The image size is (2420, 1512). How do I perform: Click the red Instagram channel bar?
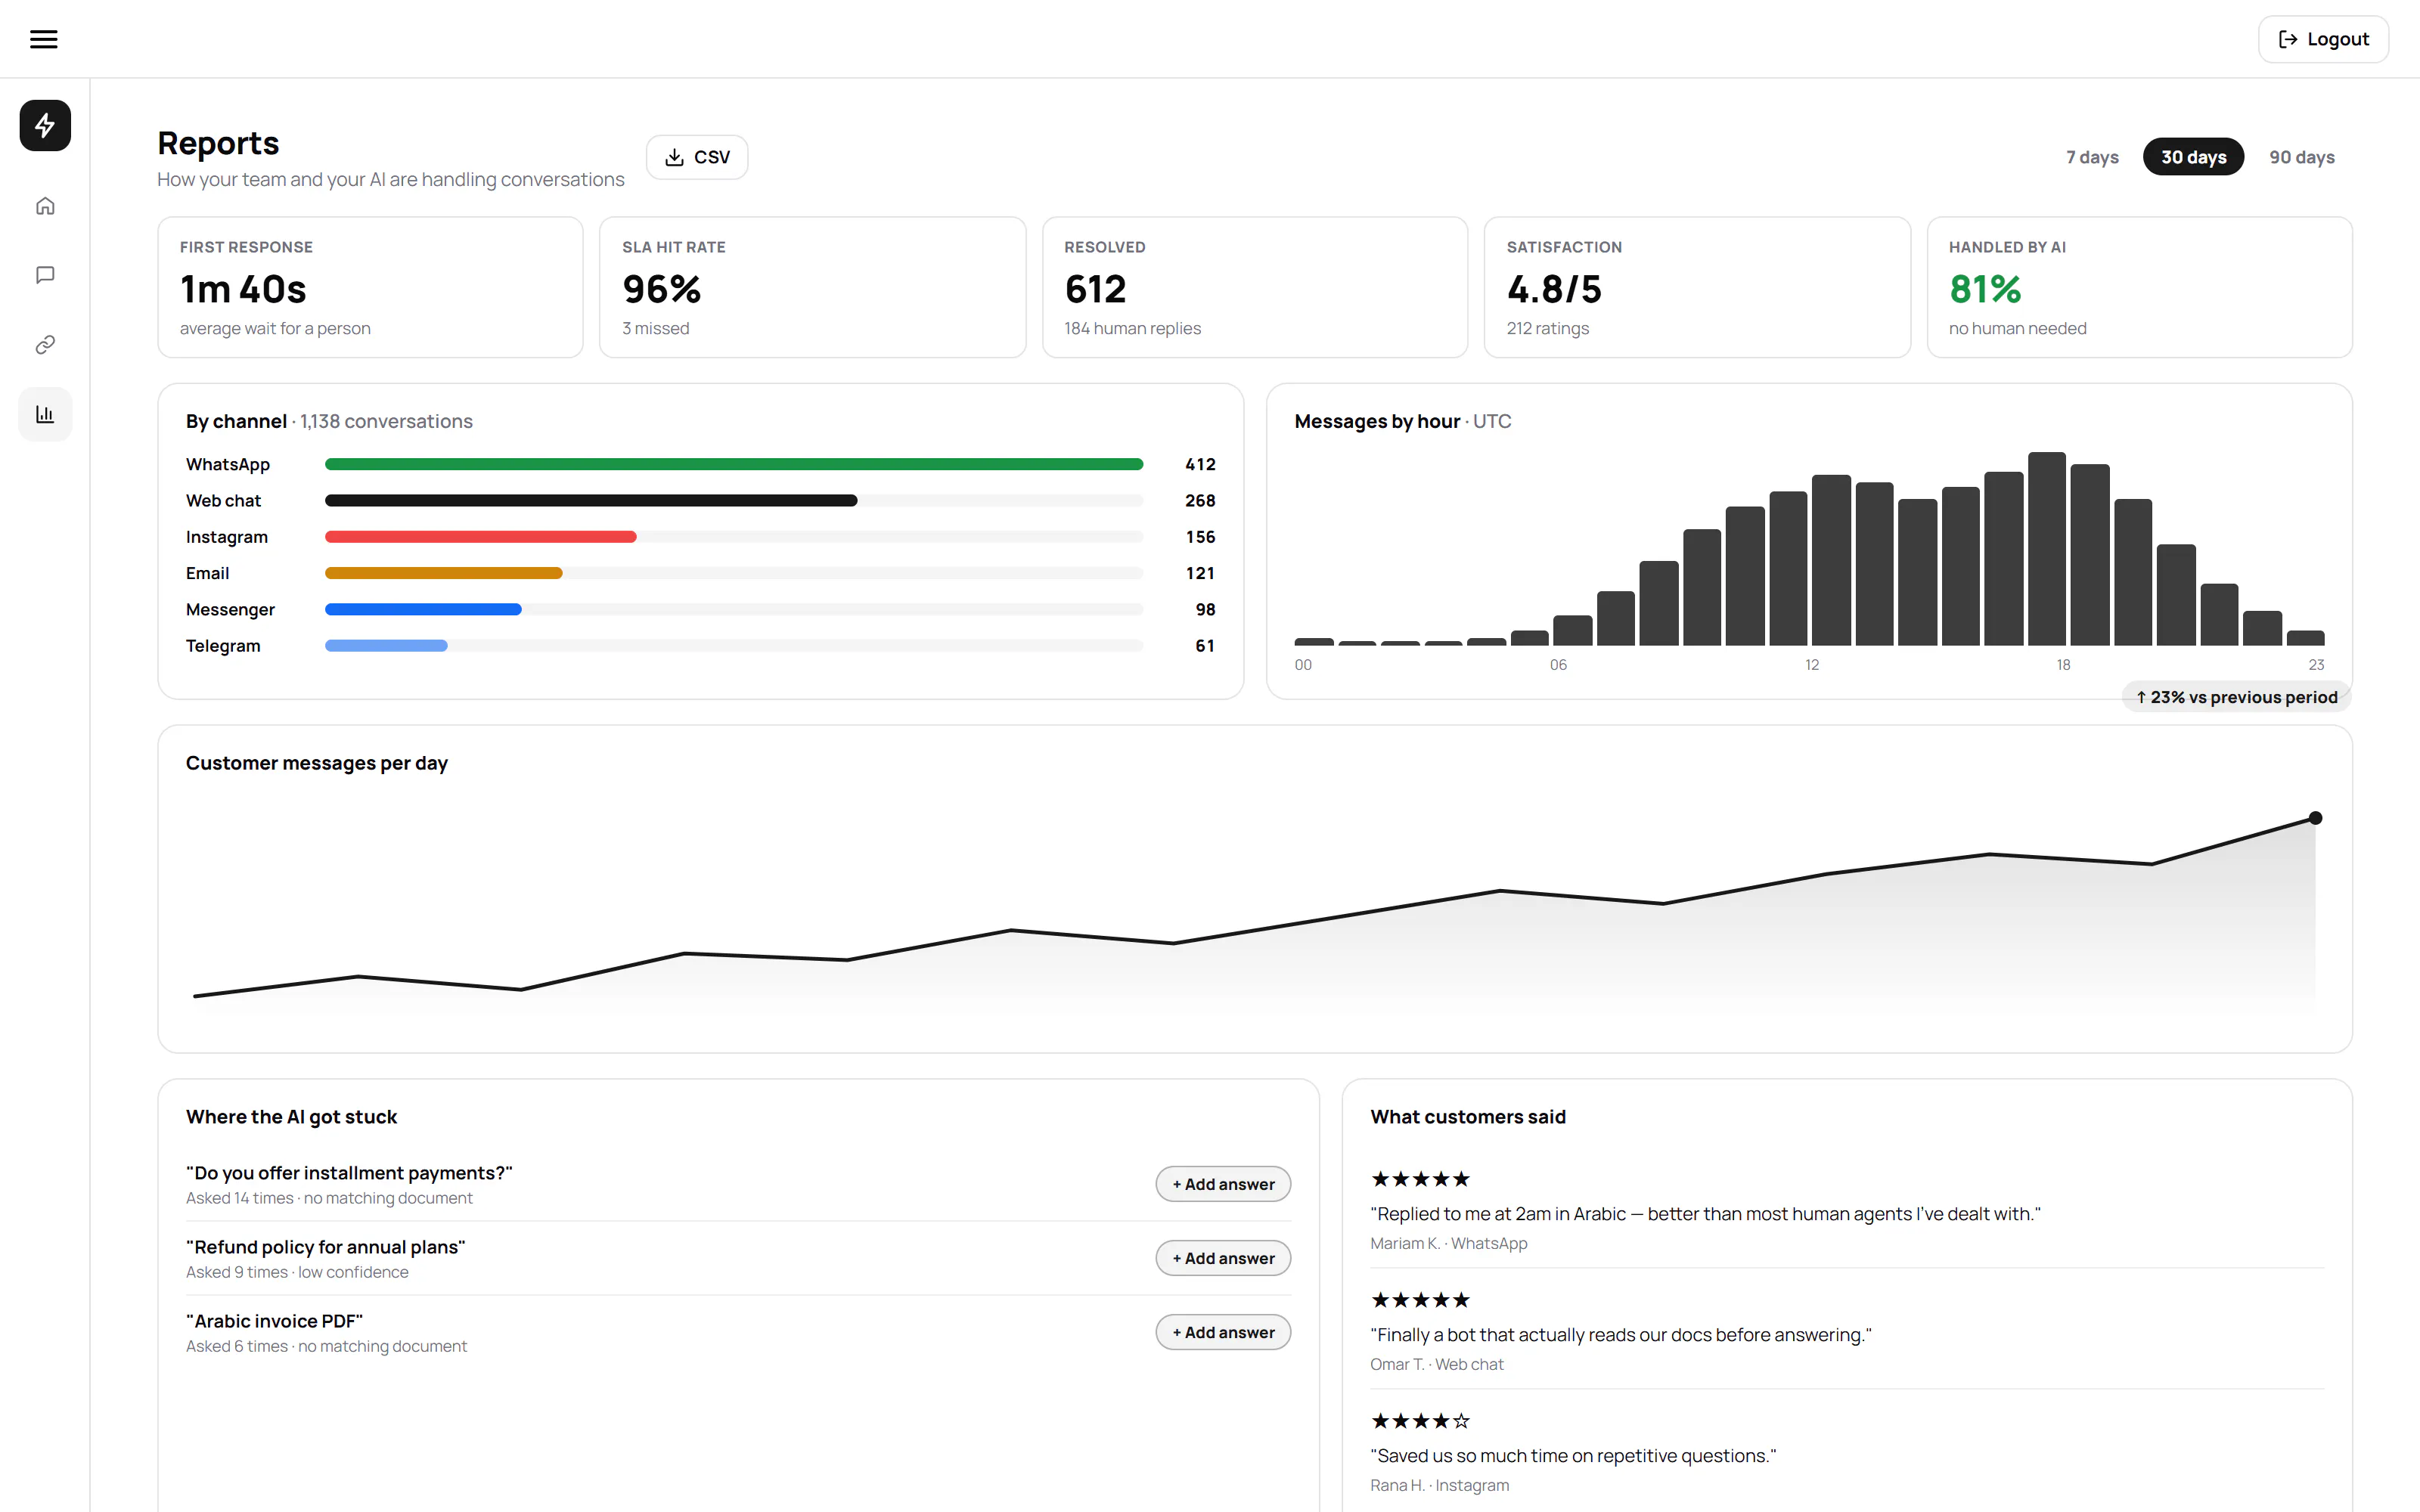click(480, 537)
